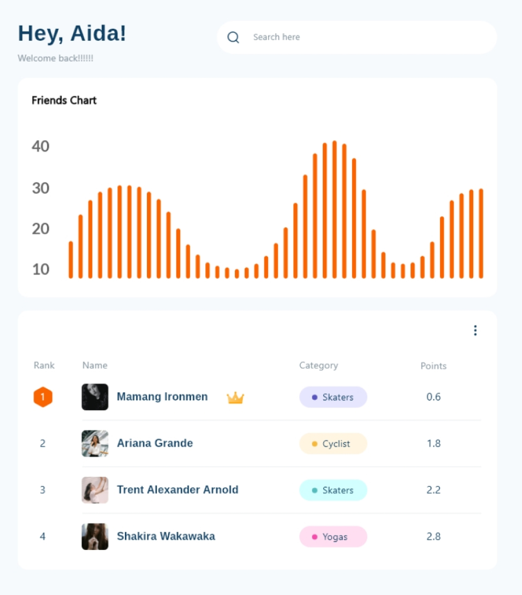This screenshot has height=595, width=522.
Task: Open Ariana Grande's name link
Action: (x=155, y=444)
